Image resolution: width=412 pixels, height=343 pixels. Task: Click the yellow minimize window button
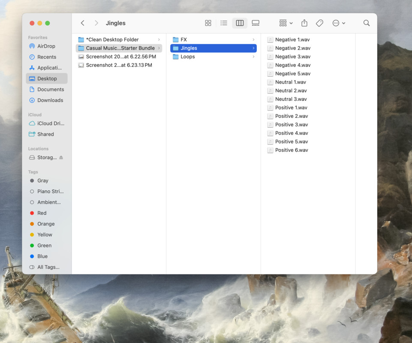tap(40, 23)
